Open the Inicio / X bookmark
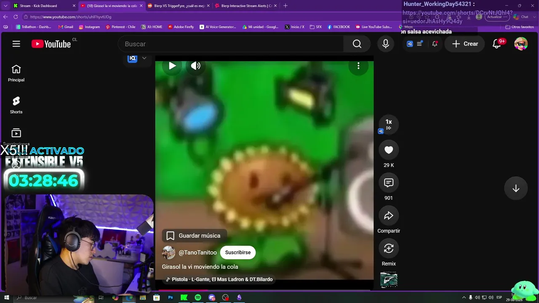This screenshot has height=303, width=539. (294, 27)
